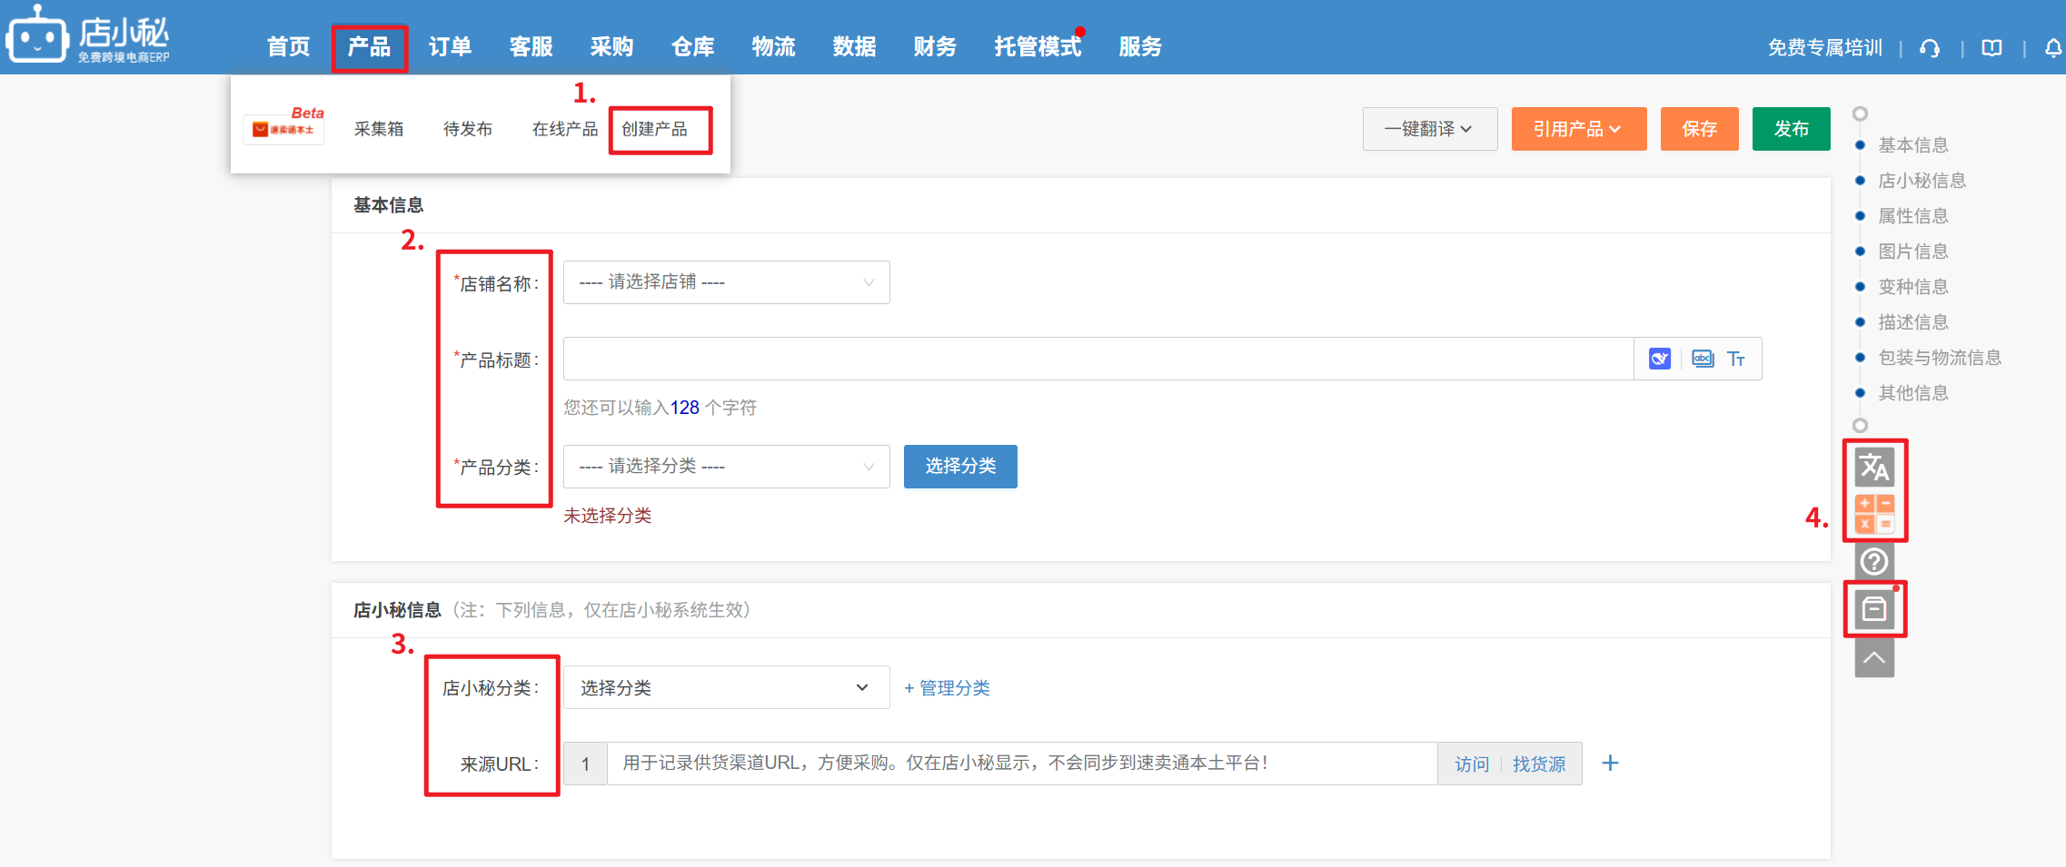Click into the 产品标题 input field
The width and height of the screenshot is (2066, 867).
[x=1098, y=359]
